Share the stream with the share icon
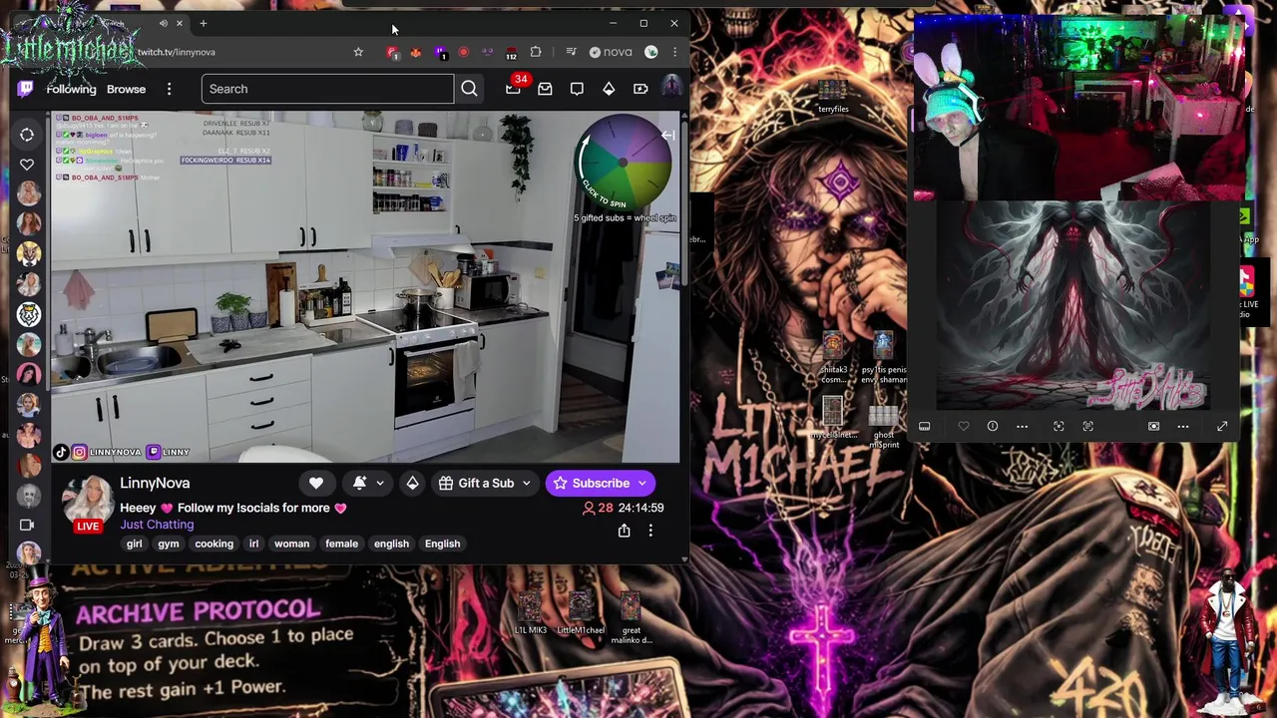Image resolution: width=1277 pixels, height=718 pixels. click(624, 531)
